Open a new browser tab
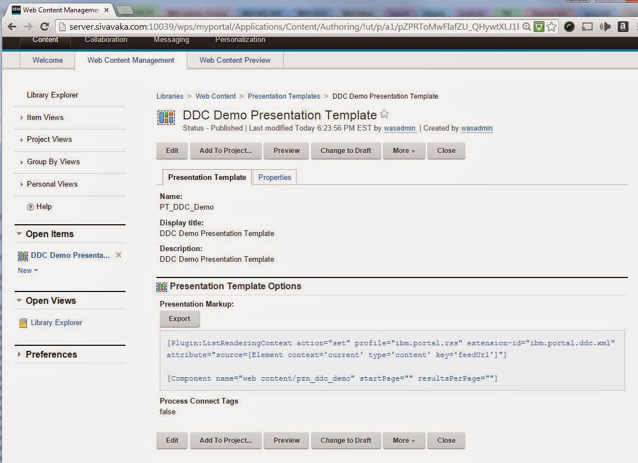 click(125, 10)
